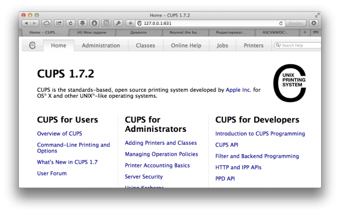Switch to the Редактироват... browser tab
This screenshot has height=214, width=340.
click(231, 32)
